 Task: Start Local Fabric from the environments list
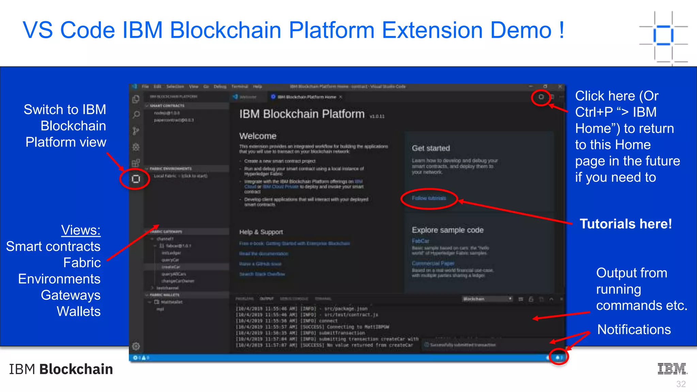coord(180,176)
